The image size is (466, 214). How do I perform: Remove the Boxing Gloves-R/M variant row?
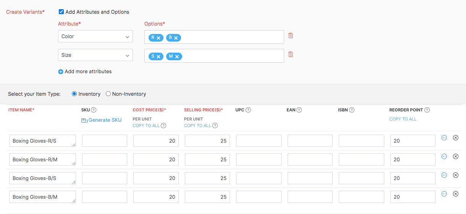[455, 156]
